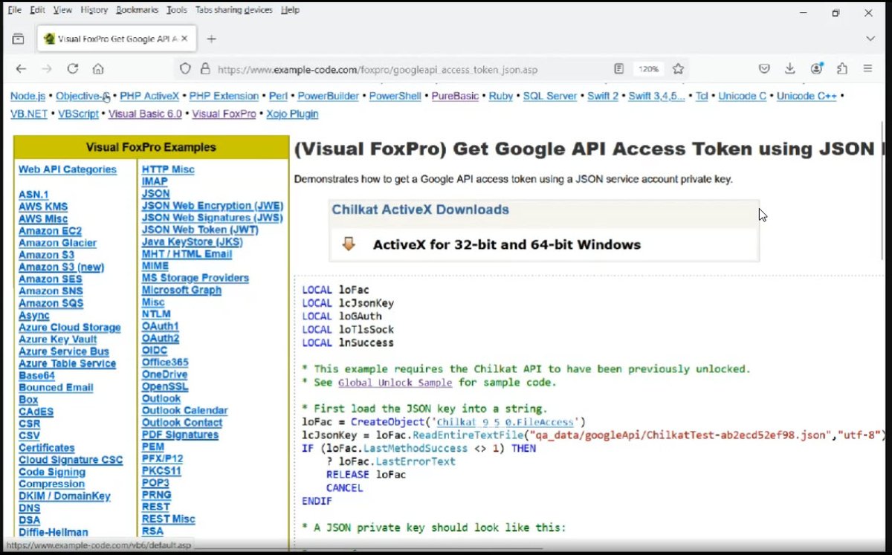
Task: Open the Unicode C++ link
Action: click(x=807, y=96)
